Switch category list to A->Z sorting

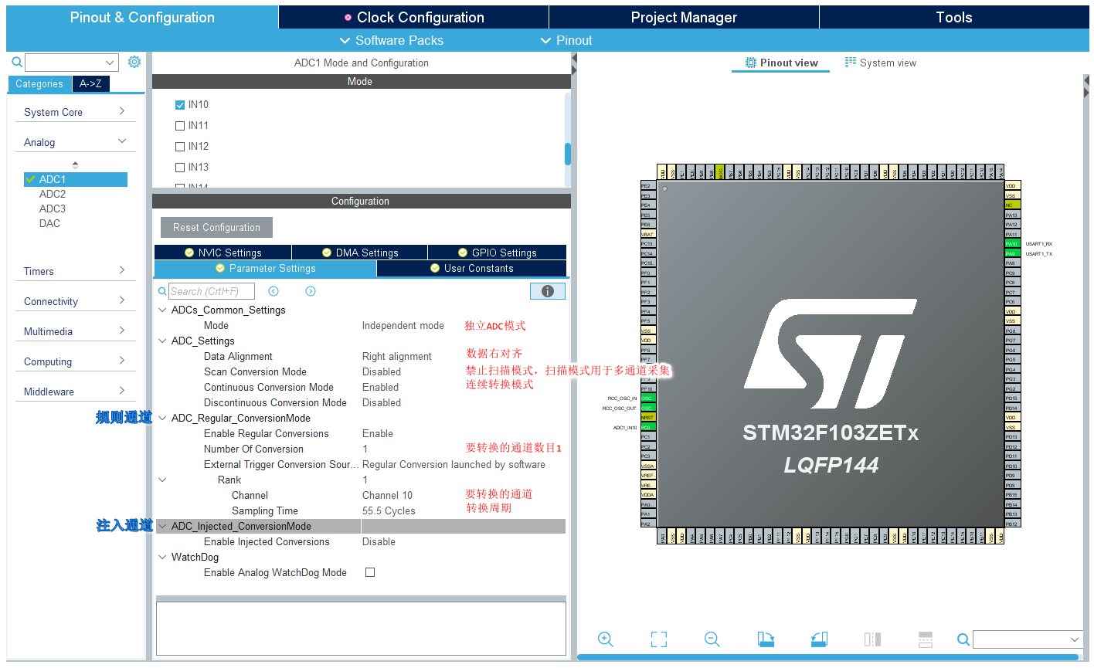[x=90, y=83]
